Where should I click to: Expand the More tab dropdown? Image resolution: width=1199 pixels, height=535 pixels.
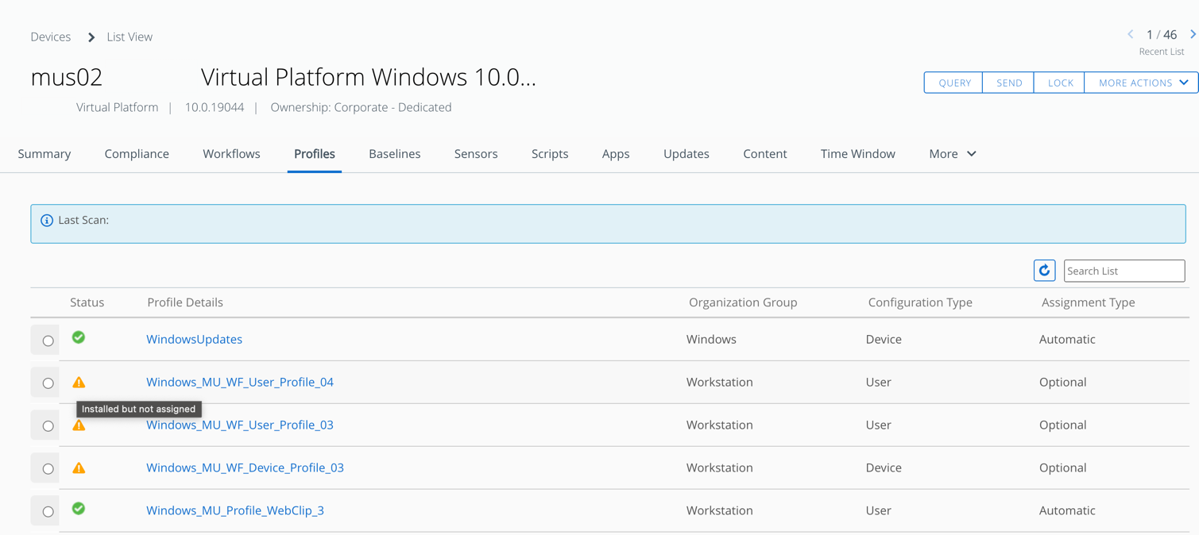pos(952,154)
